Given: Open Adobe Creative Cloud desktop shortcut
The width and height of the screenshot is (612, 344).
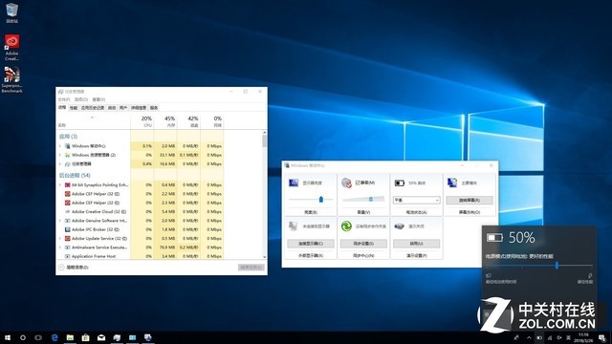Looking at the screenshot, I should click(x=11, y=47).
